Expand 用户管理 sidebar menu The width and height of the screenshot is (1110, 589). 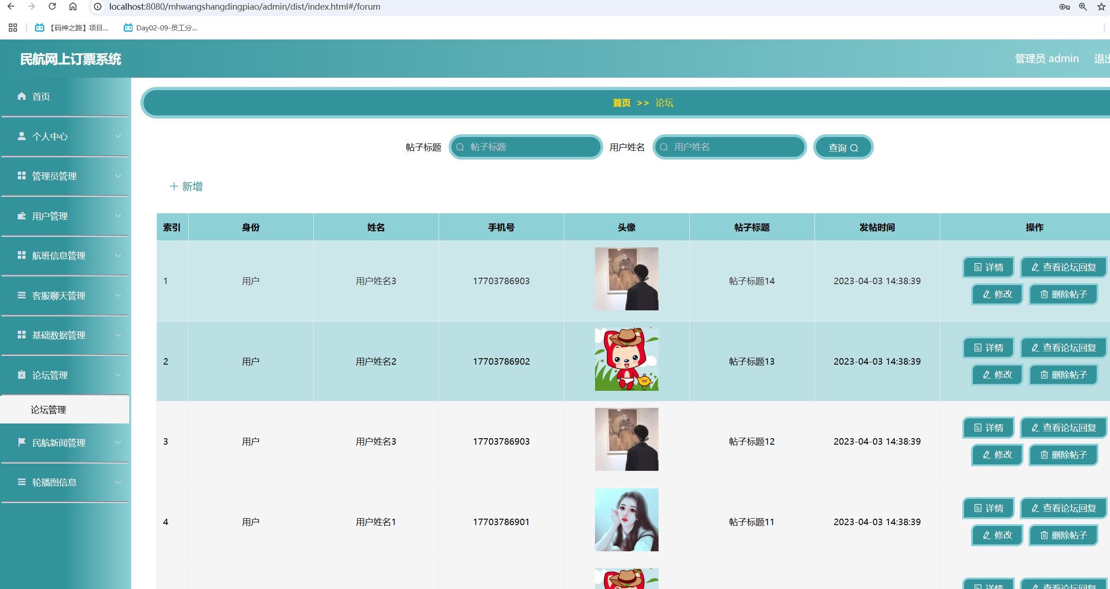[65, 216]
